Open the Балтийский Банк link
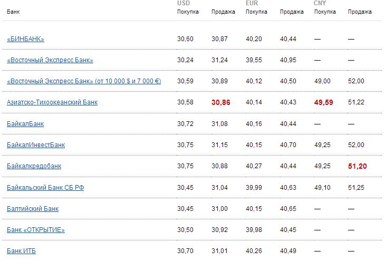This screenshot has height=261, width=386. [x=33, y=209]
